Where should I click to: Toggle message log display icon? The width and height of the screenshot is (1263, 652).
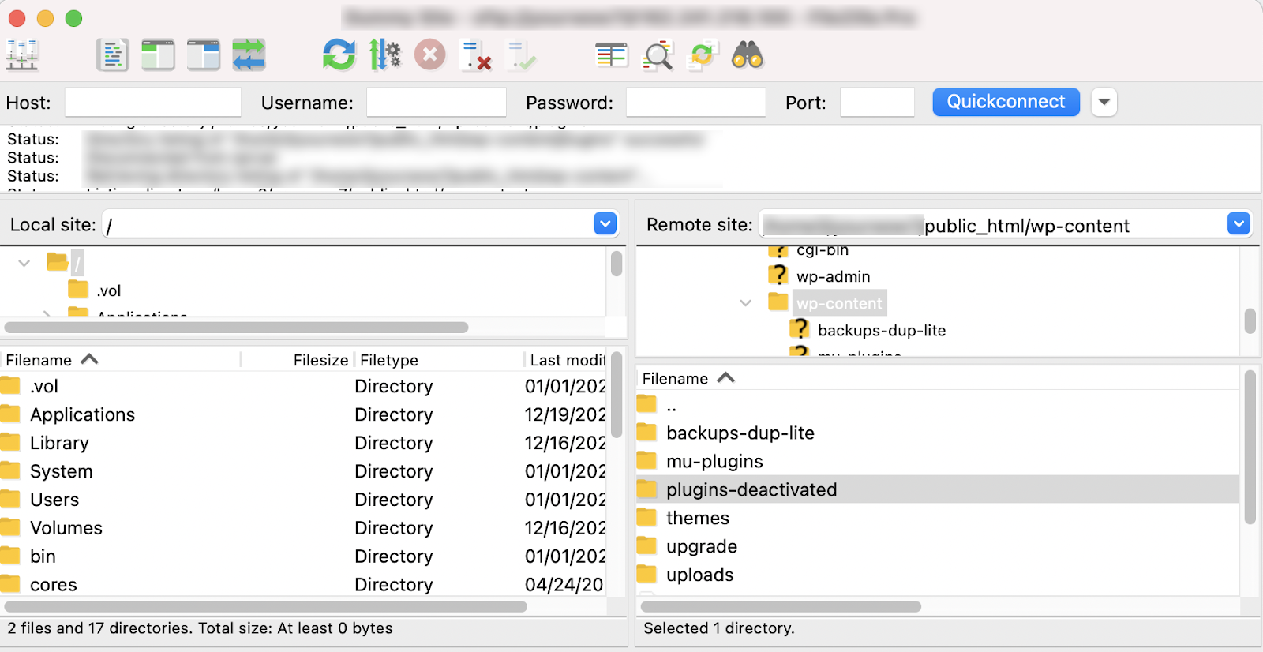pos(113,55)
